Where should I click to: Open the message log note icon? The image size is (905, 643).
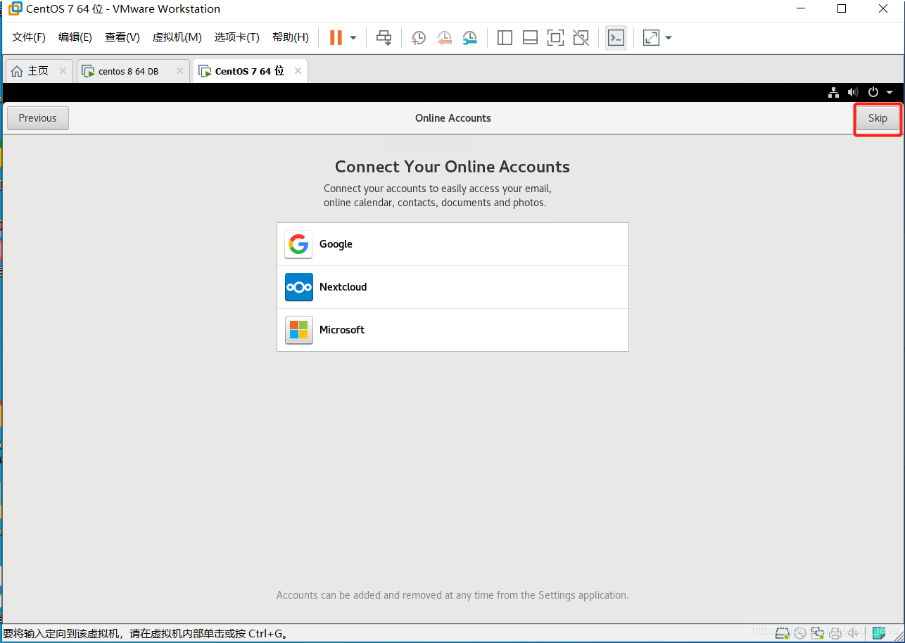coord(878,633)
